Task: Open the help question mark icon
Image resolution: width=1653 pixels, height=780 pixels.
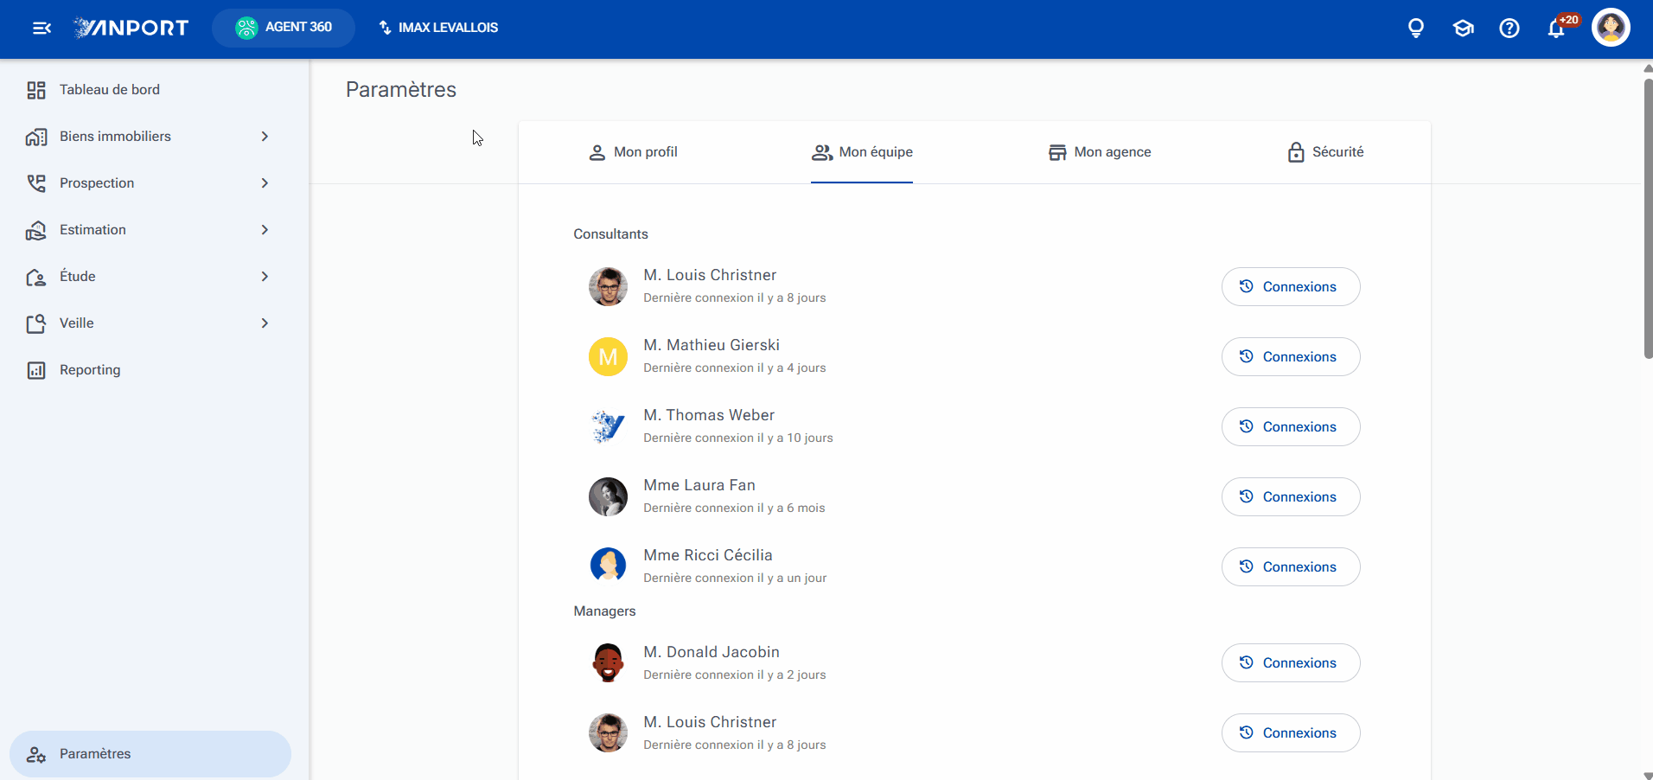Action: (1509, 29)
